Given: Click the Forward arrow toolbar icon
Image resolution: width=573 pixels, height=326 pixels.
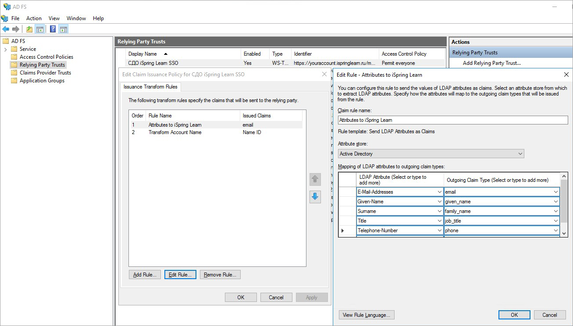Looking at the screenshot, I should 16,29.
